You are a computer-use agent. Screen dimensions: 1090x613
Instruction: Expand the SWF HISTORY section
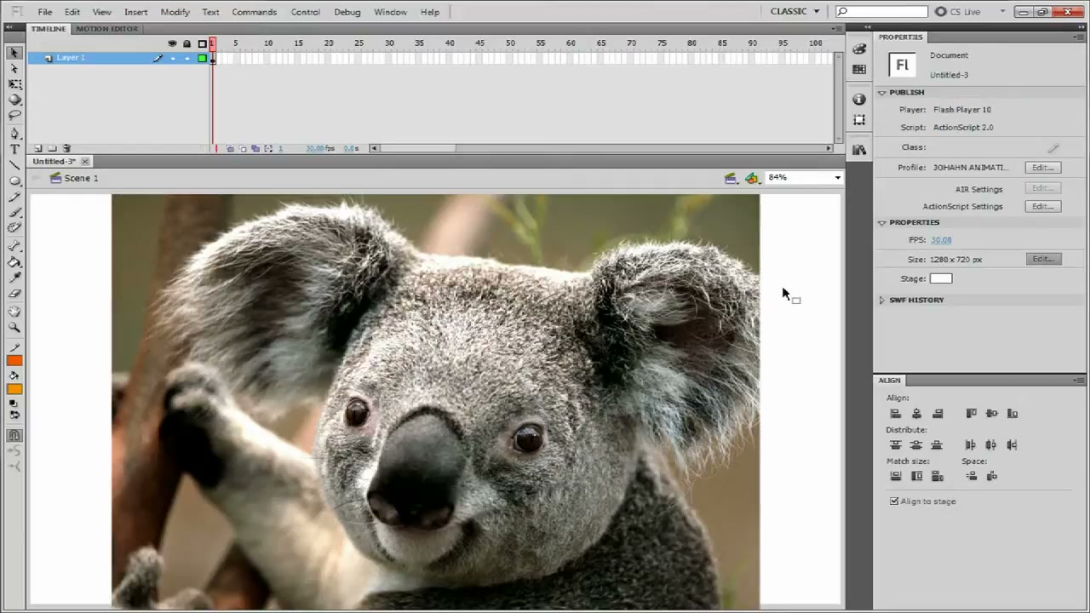coord(882,300)
